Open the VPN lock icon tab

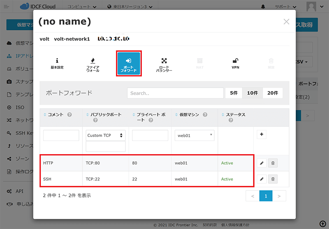pyautogui.click(x=236, y=63)
